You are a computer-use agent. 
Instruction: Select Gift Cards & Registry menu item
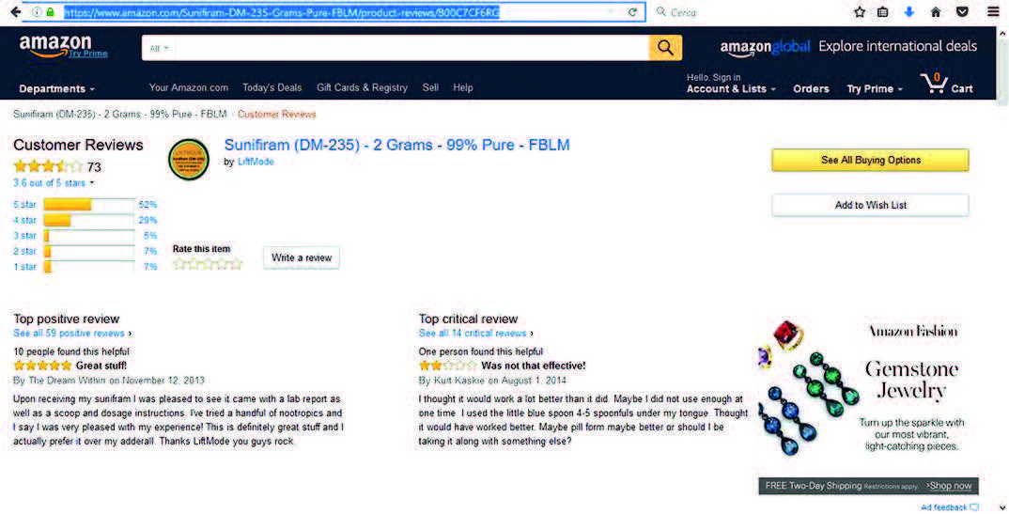pos(362,87)
